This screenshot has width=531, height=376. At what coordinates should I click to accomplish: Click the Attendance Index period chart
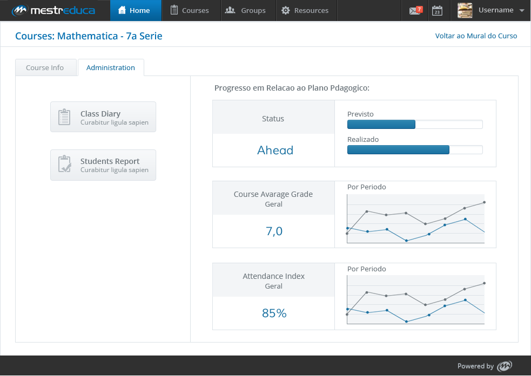pyautogui.click(x=416, y=299)
